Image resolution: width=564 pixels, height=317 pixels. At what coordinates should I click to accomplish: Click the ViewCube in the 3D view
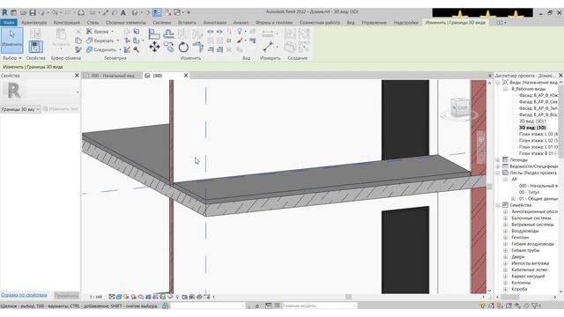click(x=459, y=107)
